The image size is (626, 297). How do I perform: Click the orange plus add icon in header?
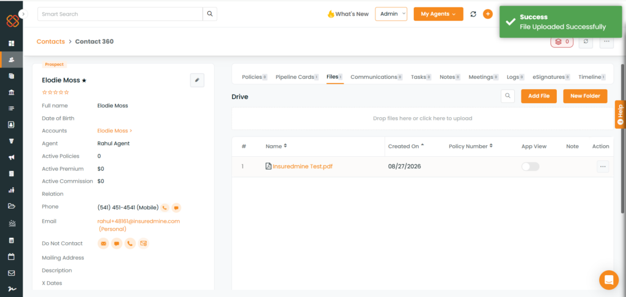point(487,14)
